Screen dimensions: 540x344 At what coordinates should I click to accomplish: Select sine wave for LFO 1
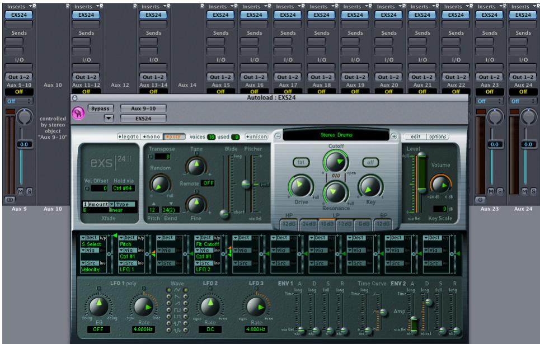click(x=168, y=290)
